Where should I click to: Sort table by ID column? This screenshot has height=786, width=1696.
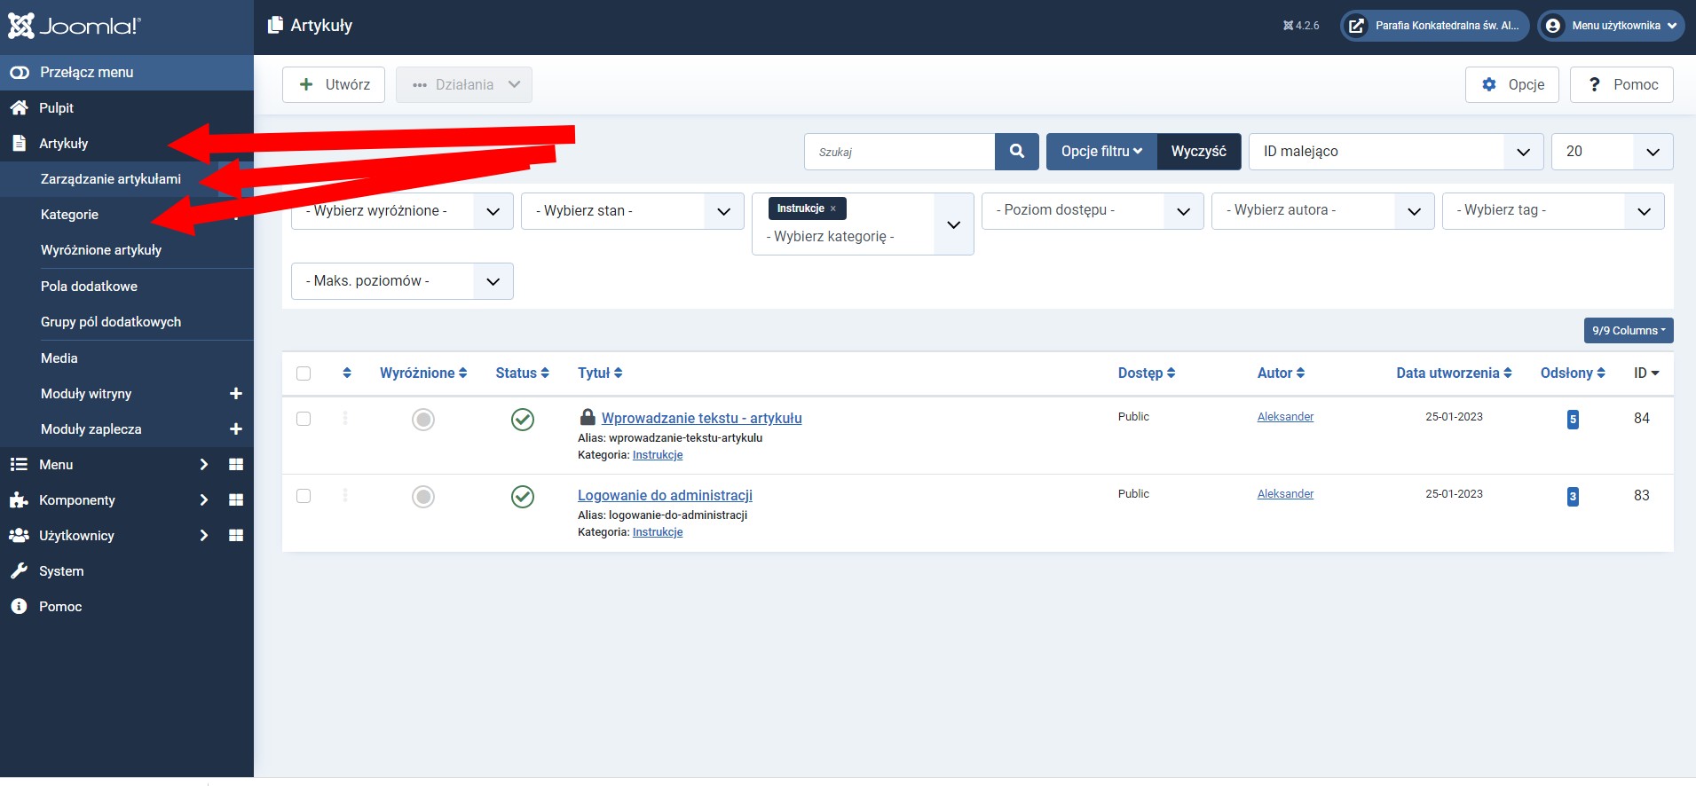tap(1646, 373)
